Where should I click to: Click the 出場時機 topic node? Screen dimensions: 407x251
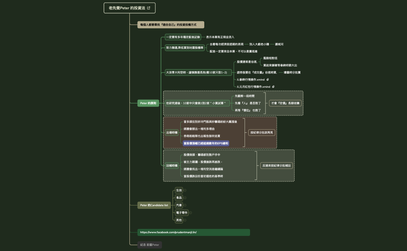click(x=171, y=132)
